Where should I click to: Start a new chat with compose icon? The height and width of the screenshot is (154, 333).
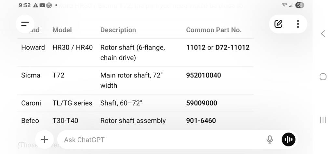[278, 24]
